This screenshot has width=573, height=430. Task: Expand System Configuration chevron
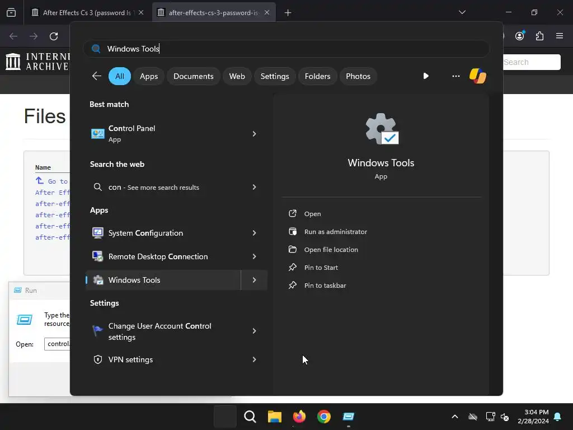point(255,233)
